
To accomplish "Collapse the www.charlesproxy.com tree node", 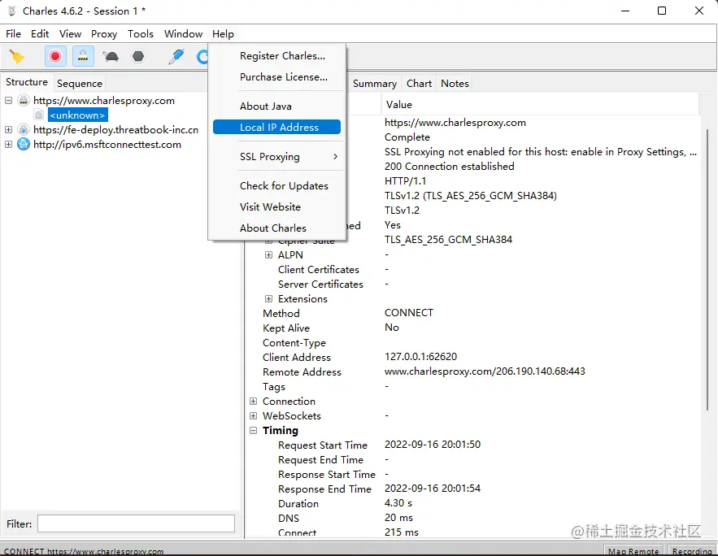I will pos(8,100).
